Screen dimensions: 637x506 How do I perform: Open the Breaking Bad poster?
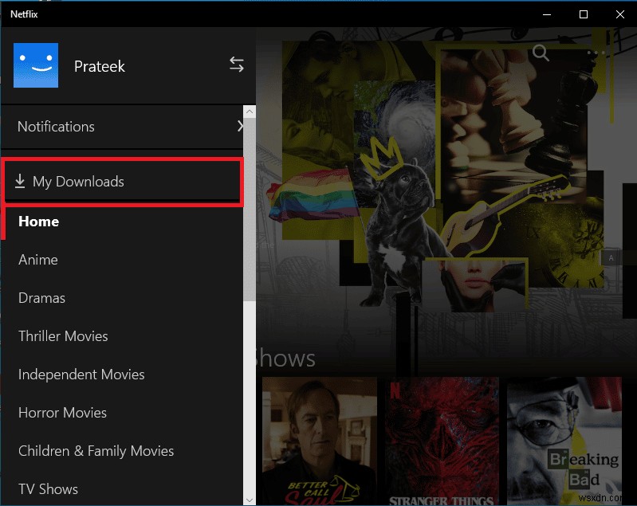(x=564, y=441)
